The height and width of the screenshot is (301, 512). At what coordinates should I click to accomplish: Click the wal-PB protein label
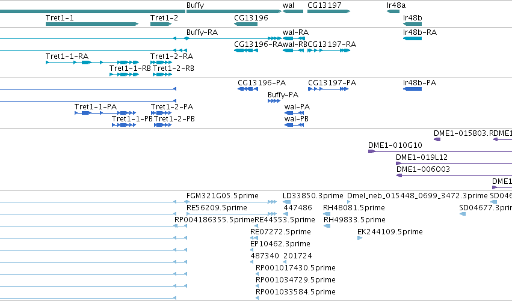pos(297,119)
